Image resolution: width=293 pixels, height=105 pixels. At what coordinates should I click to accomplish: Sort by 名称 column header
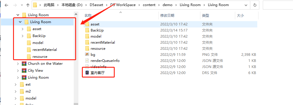(88, 16)
